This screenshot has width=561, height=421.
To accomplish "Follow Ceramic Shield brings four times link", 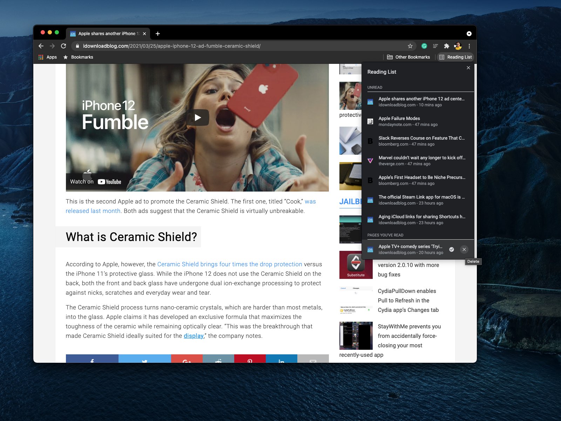I will 230,264.
